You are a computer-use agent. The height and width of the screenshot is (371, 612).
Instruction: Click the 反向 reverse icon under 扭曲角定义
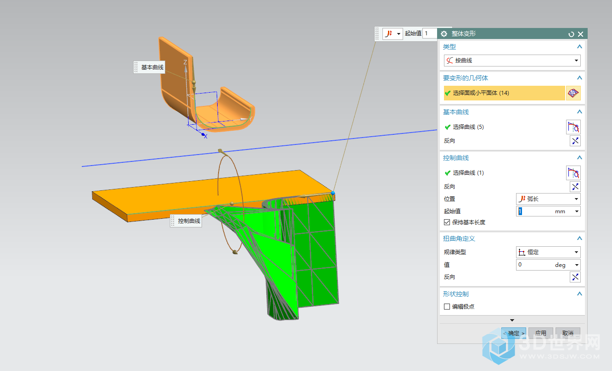point(575,277)
